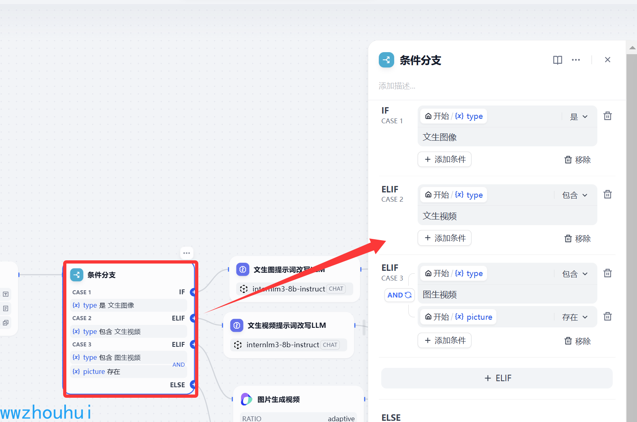Click the IF output handle on the node
Screen dimensions: 637x422
[193, 292]
